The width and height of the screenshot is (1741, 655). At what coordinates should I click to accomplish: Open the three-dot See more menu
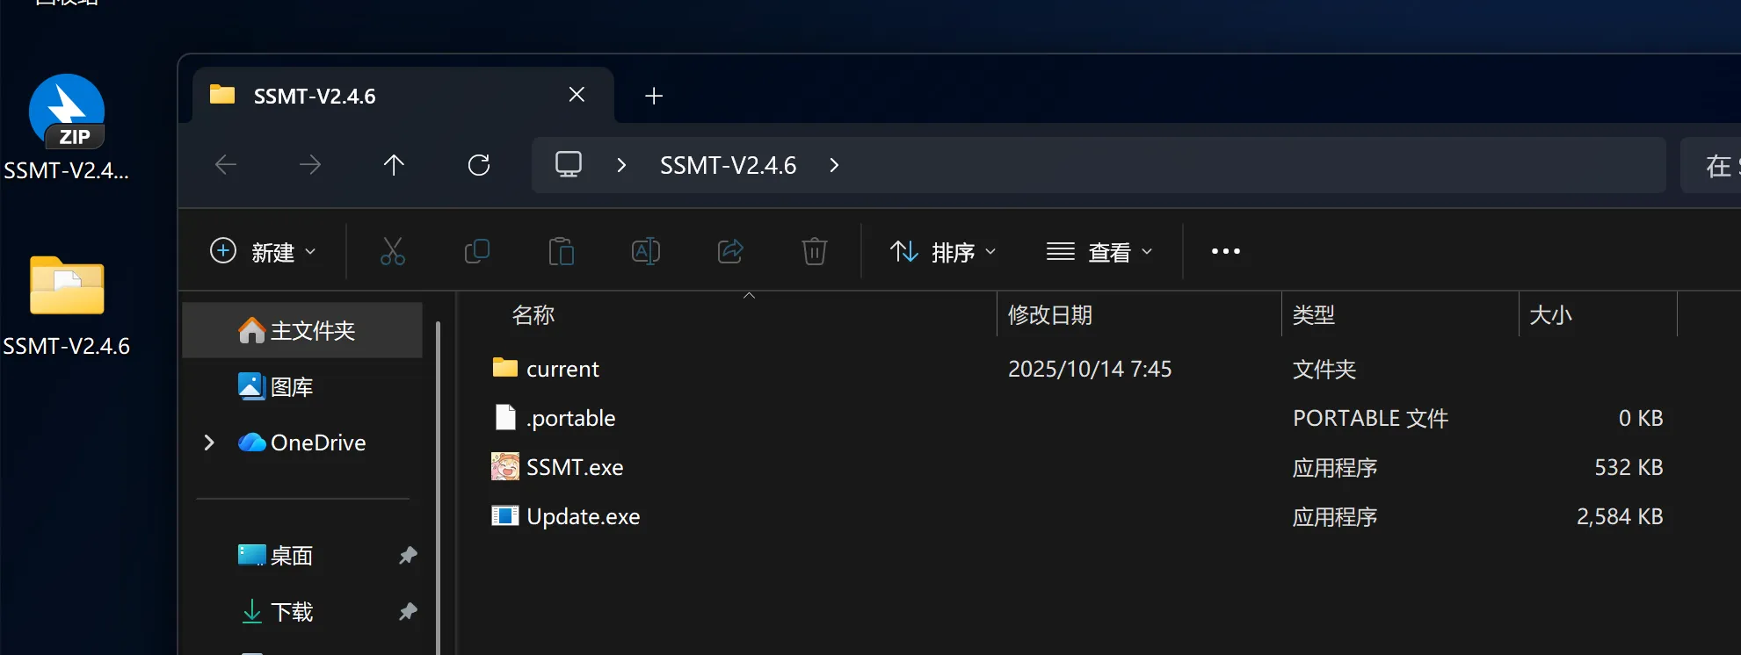pos(1226,251)
